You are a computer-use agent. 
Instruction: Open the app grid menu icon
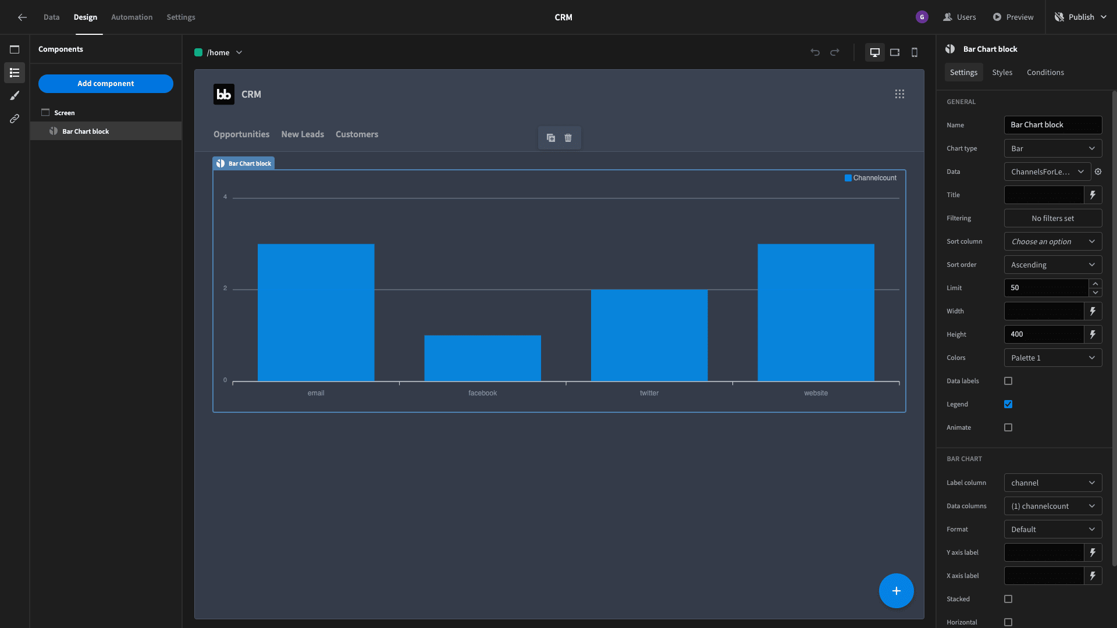point(899,94)
